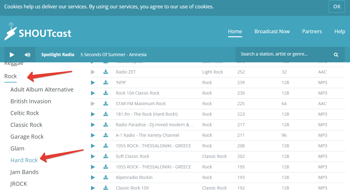The width and height of the screenshot is (350, 192).
Task: Select Celtic Rock subgenre
Action: tap(24, 113)
